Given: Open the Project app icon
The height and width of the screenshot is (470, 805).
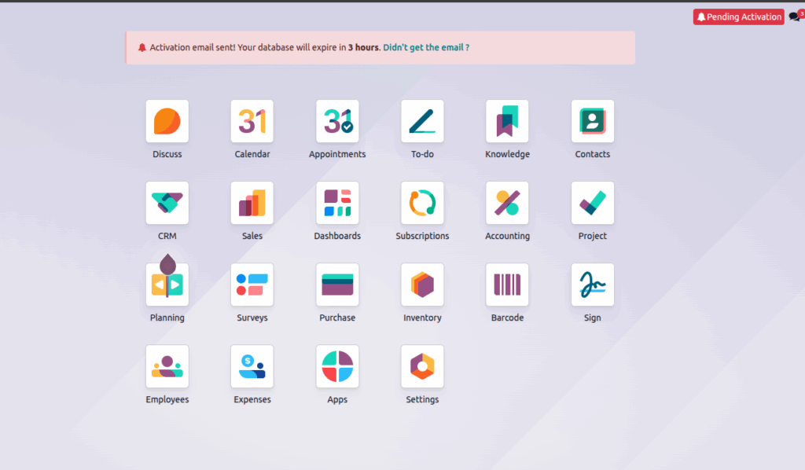Looking at the screenshot, I should click(x=593, y=203).
